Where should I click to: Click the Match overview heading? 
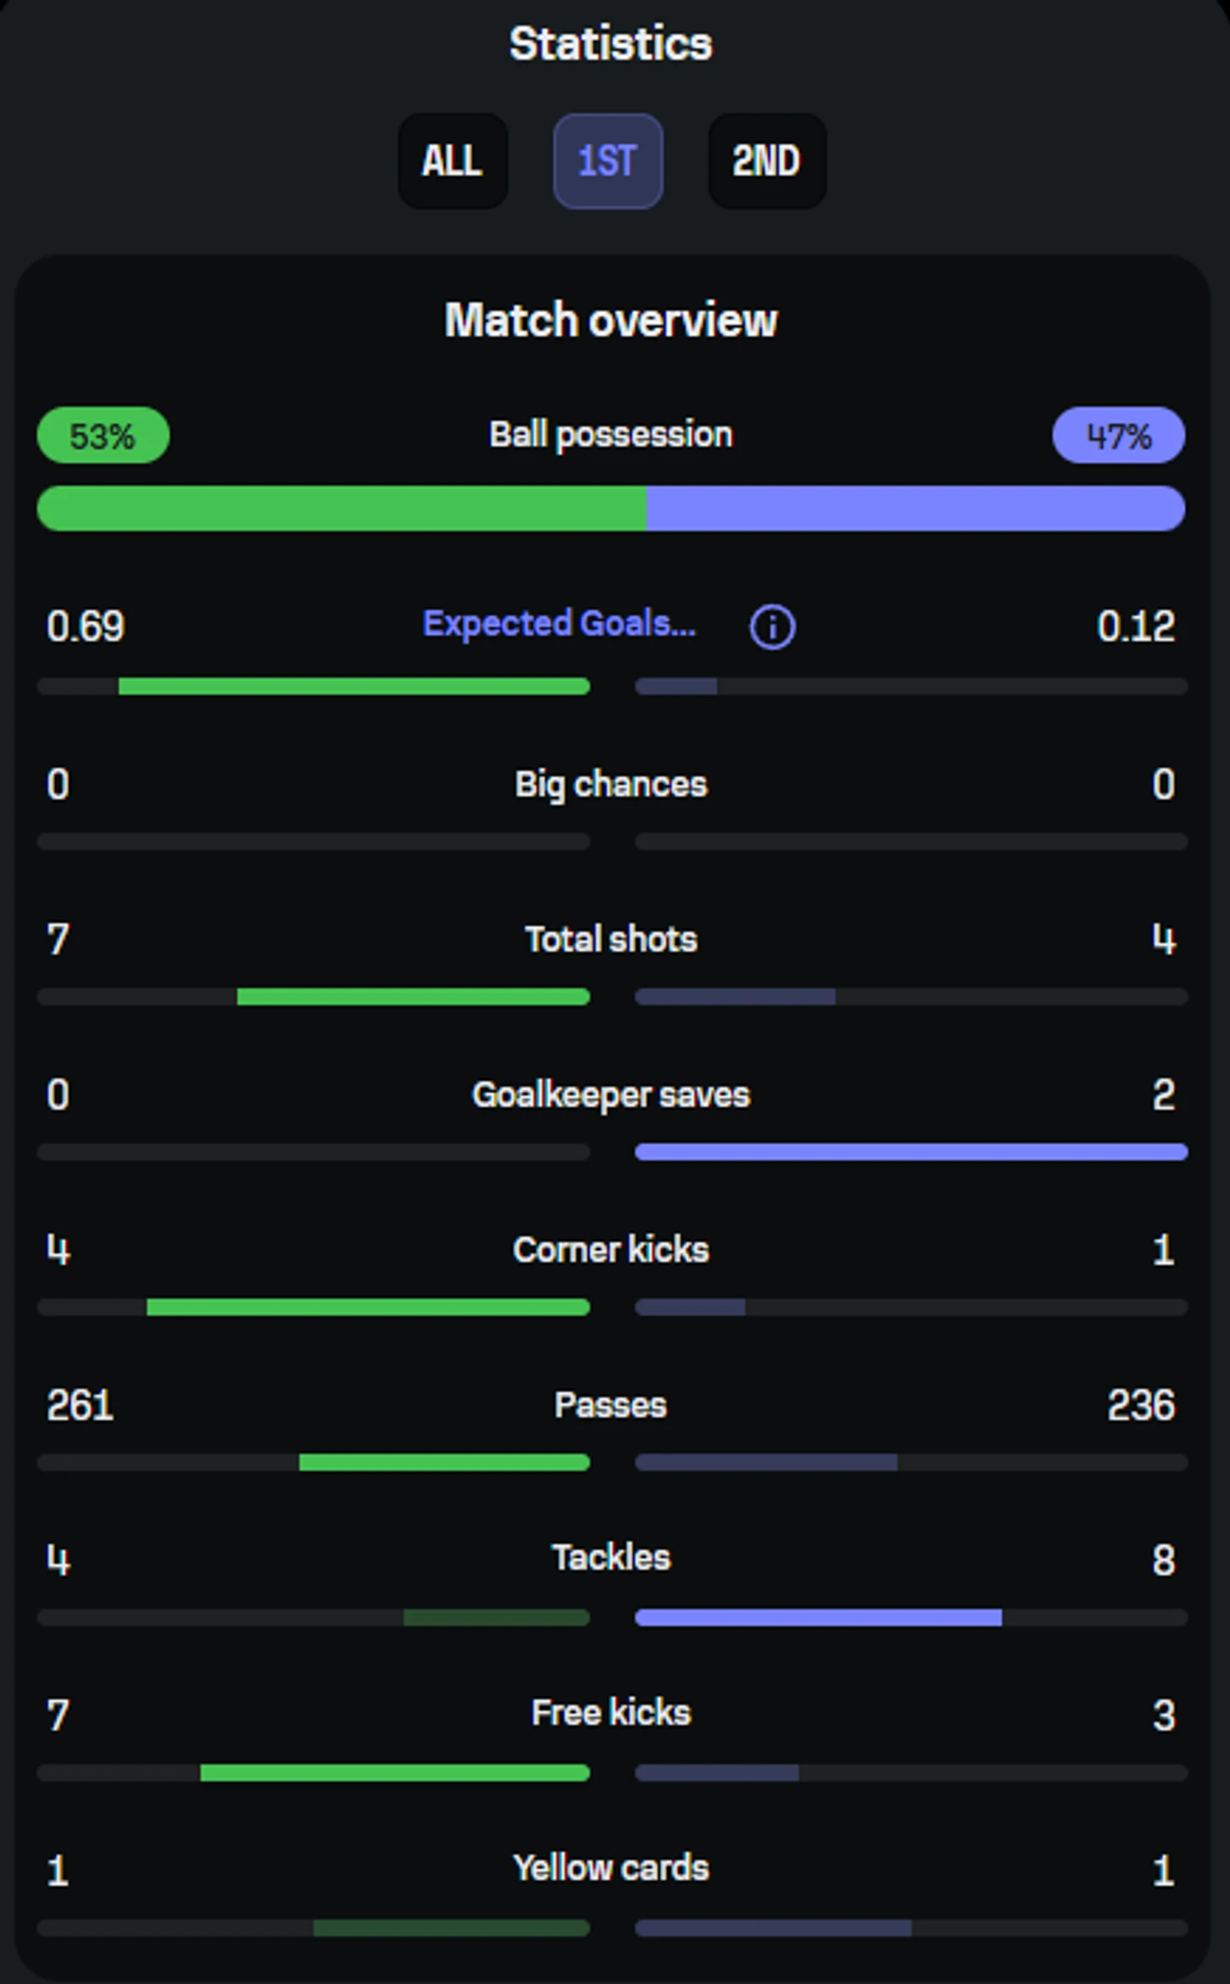pos(611,320)
